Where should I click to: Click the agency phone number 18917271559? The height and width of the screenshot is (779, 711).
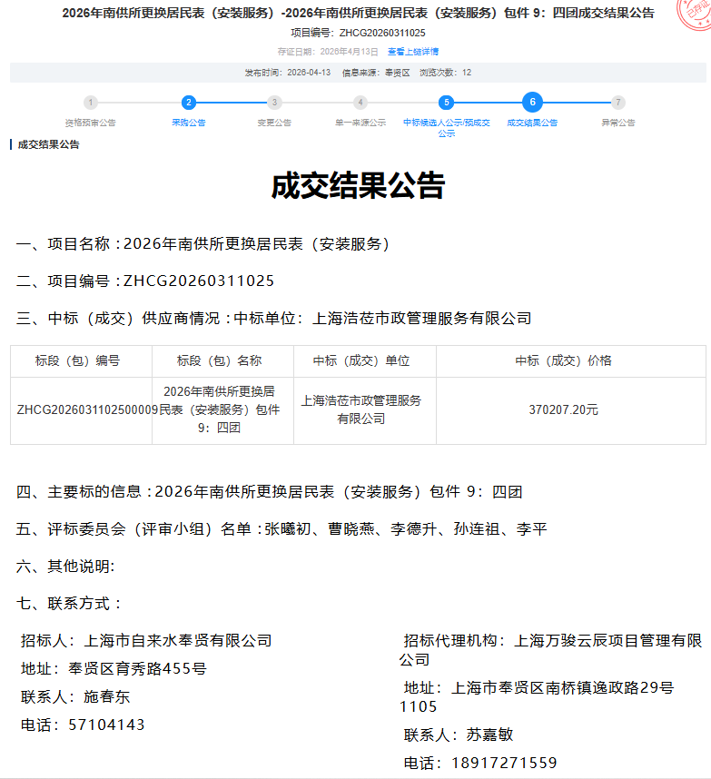[x=504, y=763]
